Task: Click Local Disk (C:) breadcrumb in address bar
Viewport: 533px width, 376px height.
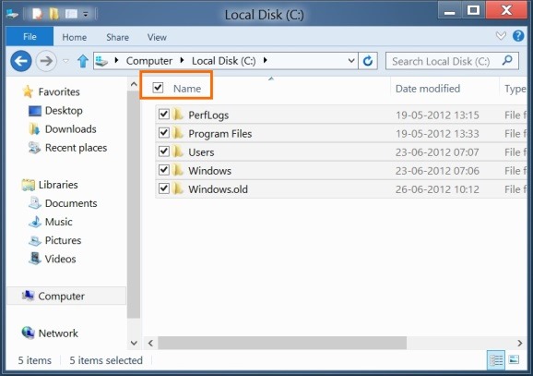Action: [224, 61]
